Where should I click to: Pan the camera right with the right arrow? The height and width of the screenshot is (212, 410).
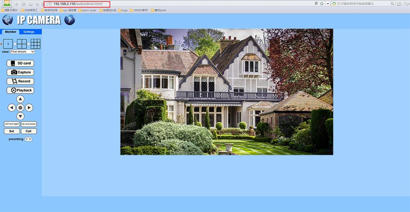pyautogui.click(x=29, y=108)
